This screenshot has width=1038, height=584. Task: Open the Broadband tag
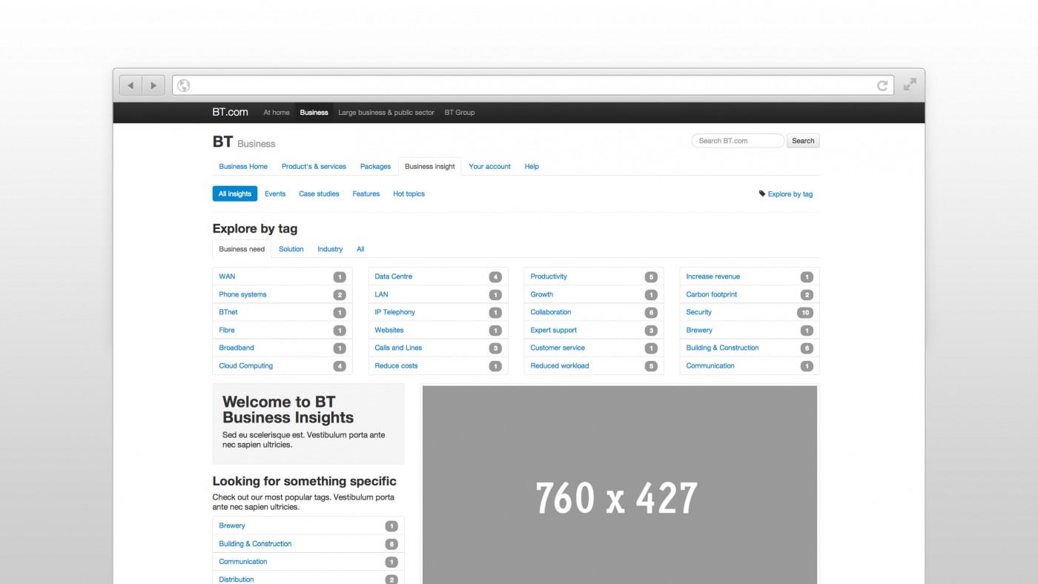(237, 348)
